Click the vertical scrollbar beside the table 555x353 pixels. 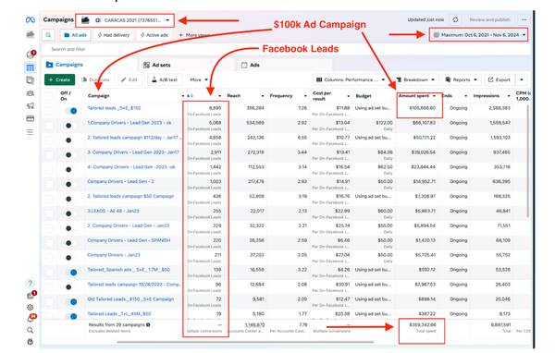[x=528, y=161]
